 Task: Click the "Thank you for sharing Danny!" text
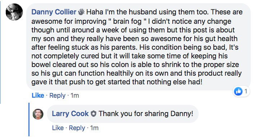tap(146, 114)
